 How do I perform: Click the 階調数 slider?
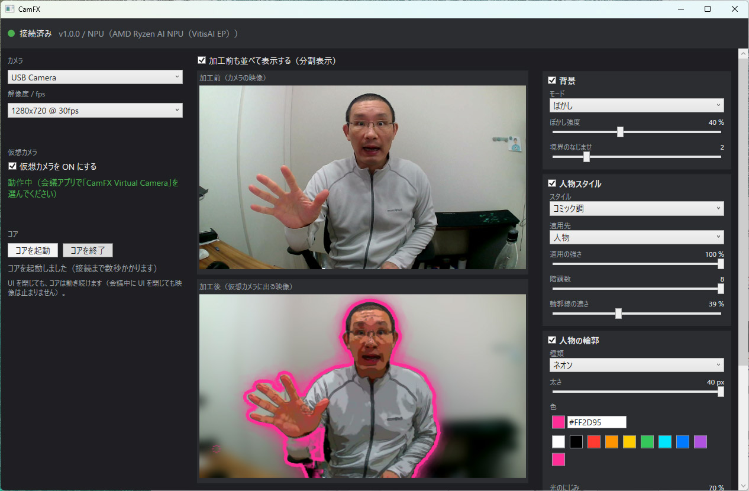[637, 289]
